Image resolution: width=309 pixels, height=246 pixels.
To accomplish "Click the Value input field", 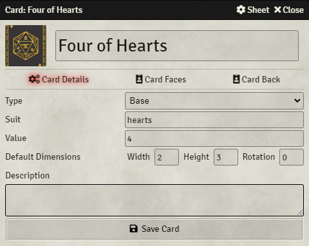I will point(214,138).
